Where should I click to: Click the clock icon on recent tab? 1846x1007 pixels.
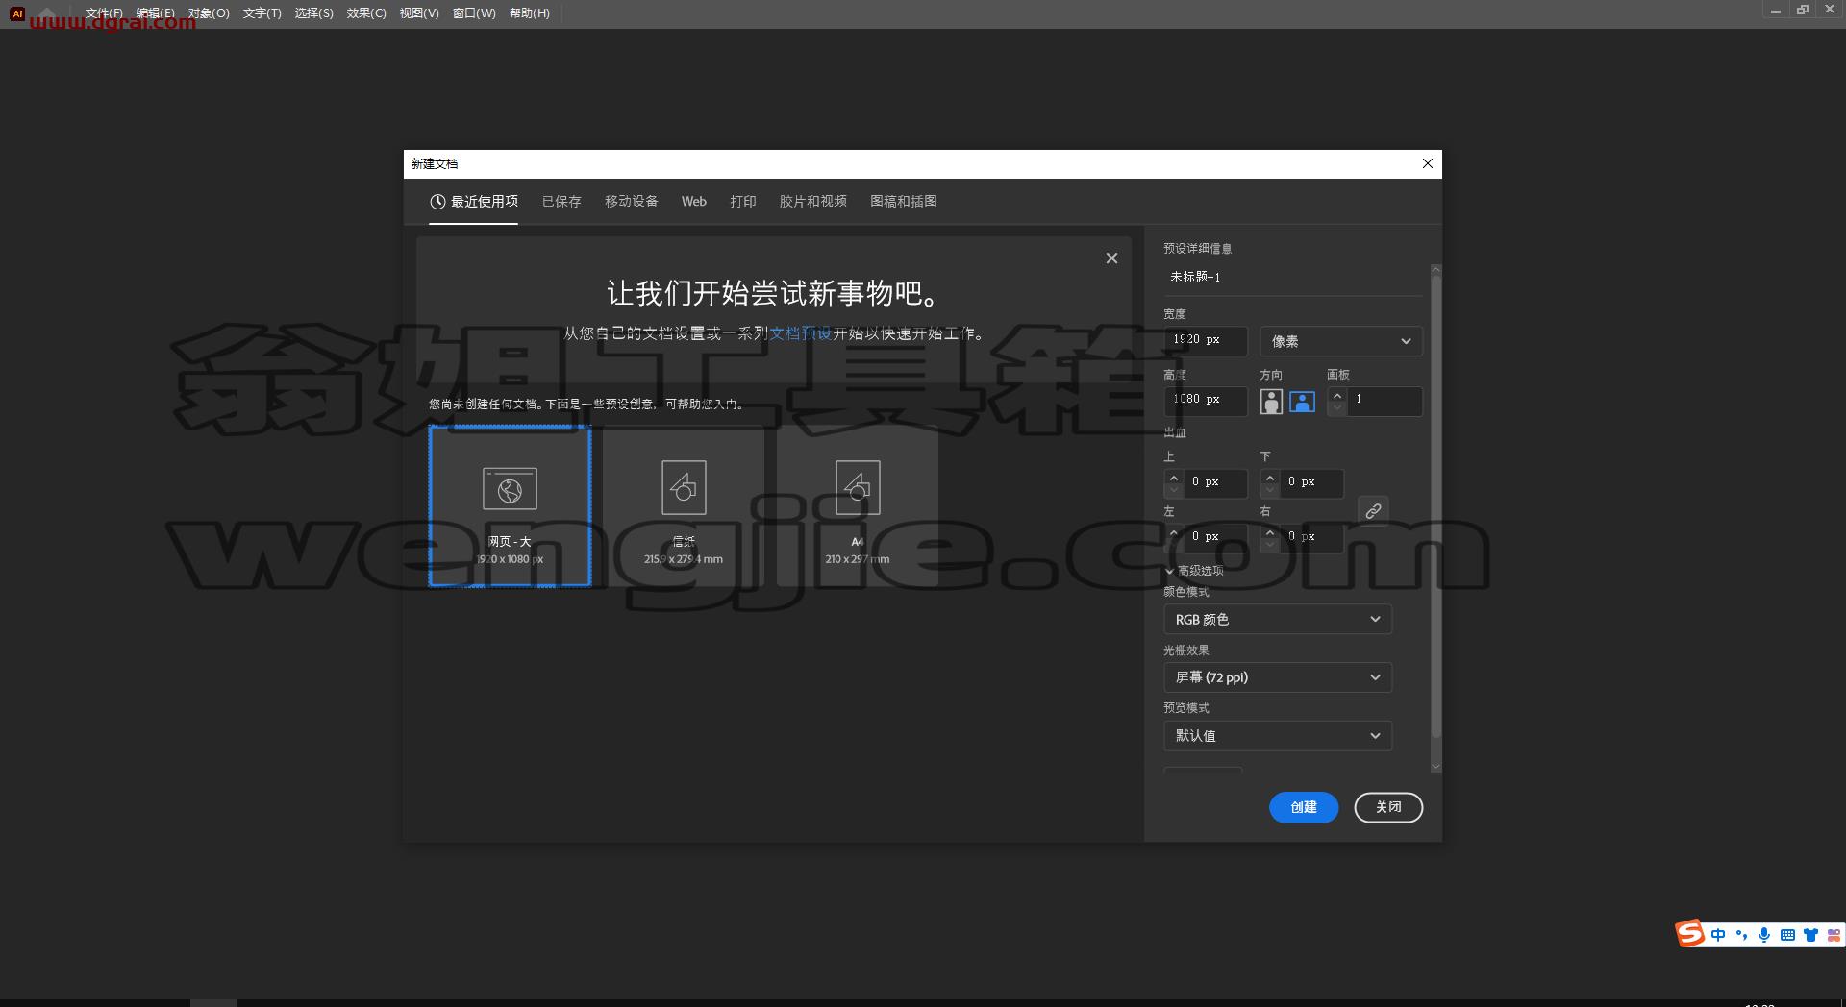point(437,202)
